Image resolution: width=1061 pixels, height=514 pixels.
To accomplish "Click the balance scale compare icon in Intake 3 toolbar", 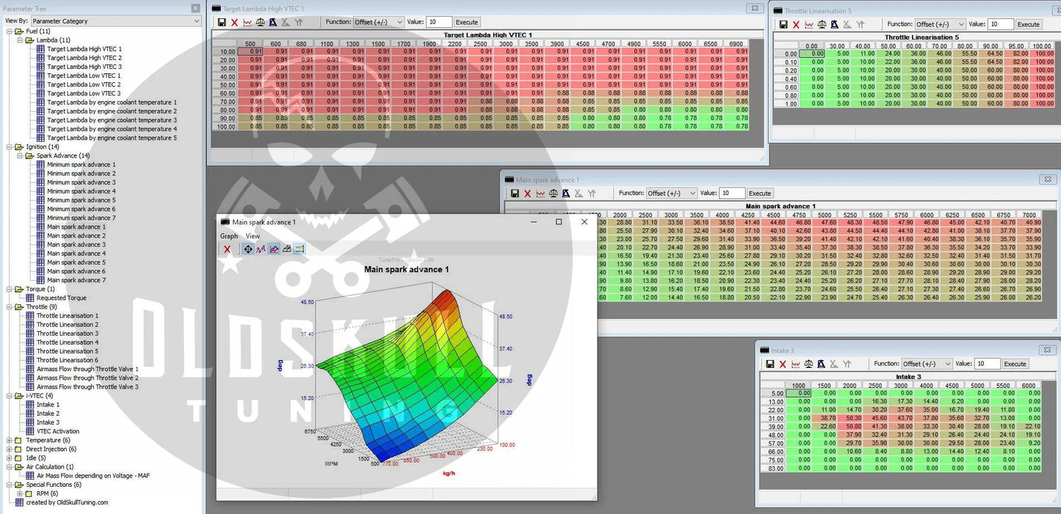I will pyautogui.click(x=808, y=364).
